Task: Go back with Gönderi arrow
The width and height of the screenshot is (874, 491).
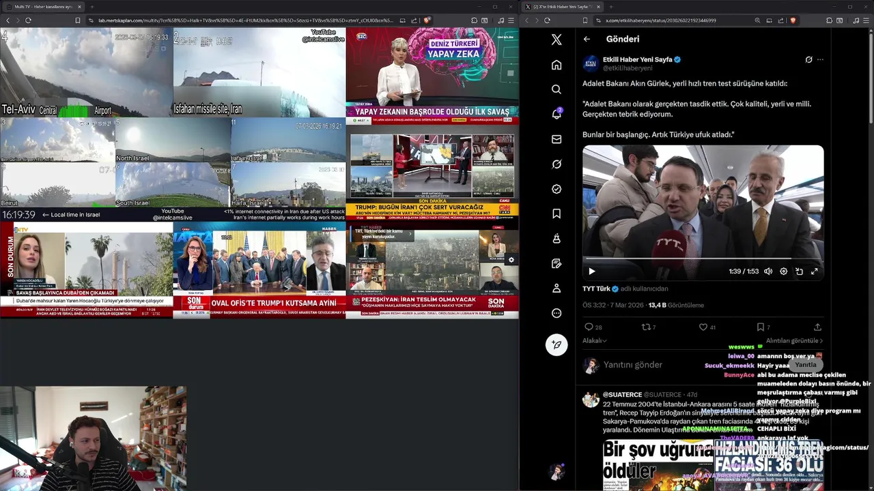Action: tap(587, 40)
